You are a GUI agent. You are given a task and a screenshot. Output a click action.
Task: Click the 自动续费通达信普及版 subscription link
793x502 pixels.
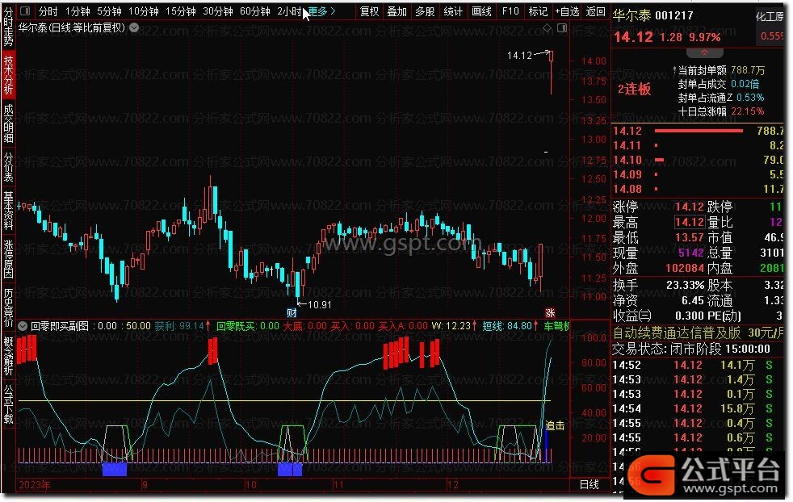pyautogui.click(x=677, y=333)
